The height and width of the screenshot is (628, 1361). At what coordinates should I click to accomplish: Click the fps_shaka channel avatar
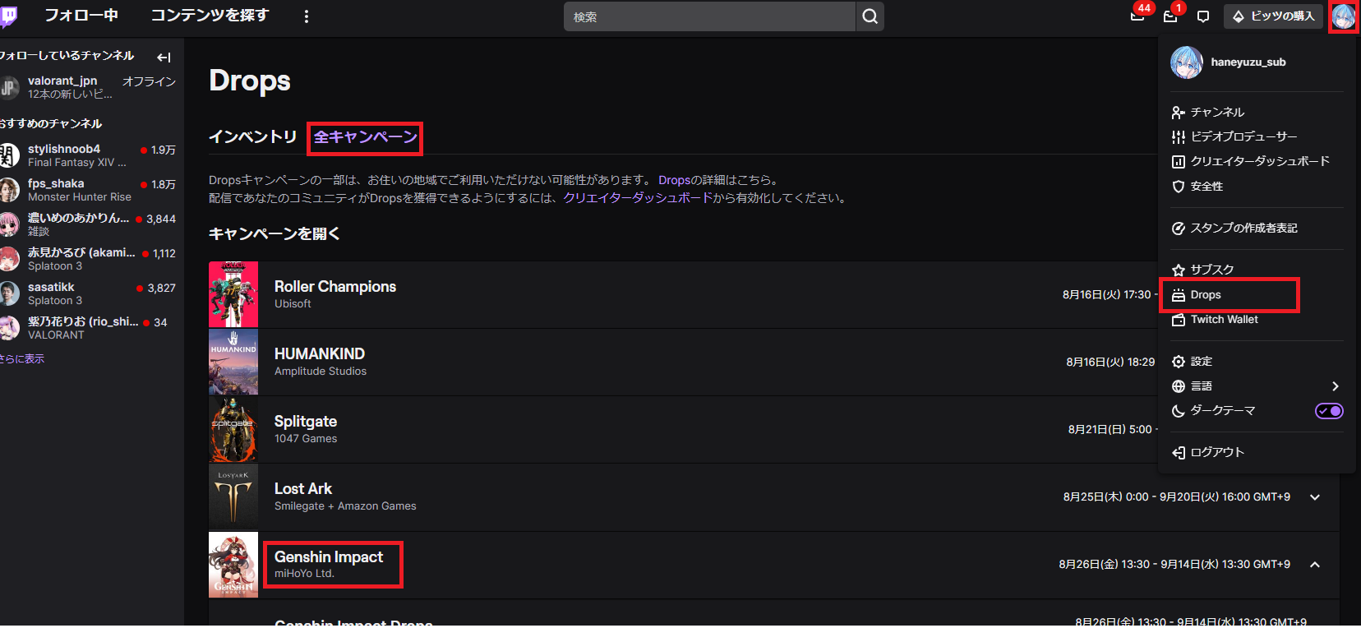(8, 190)
